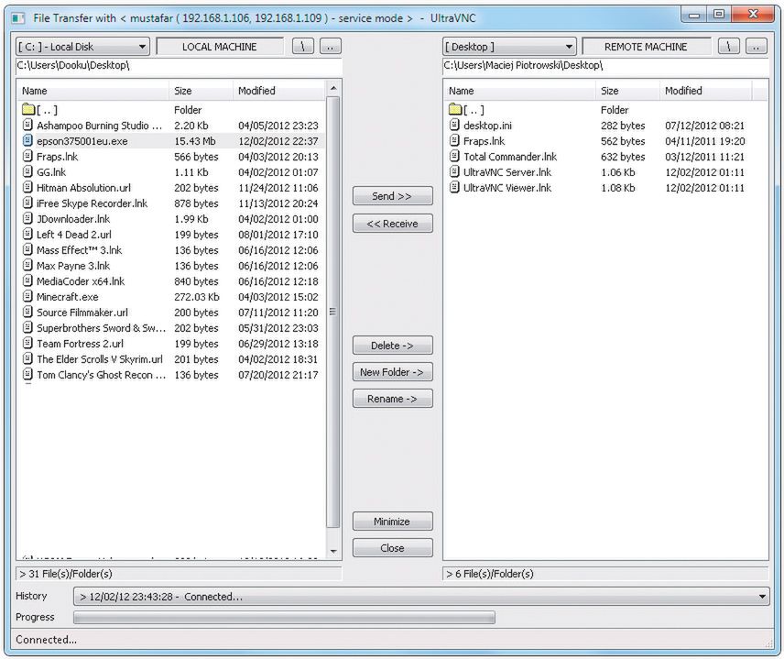Click the remote desktop.ini file icon
The height and width of the screenshot is (659, 784).
(x=454, y=125)
